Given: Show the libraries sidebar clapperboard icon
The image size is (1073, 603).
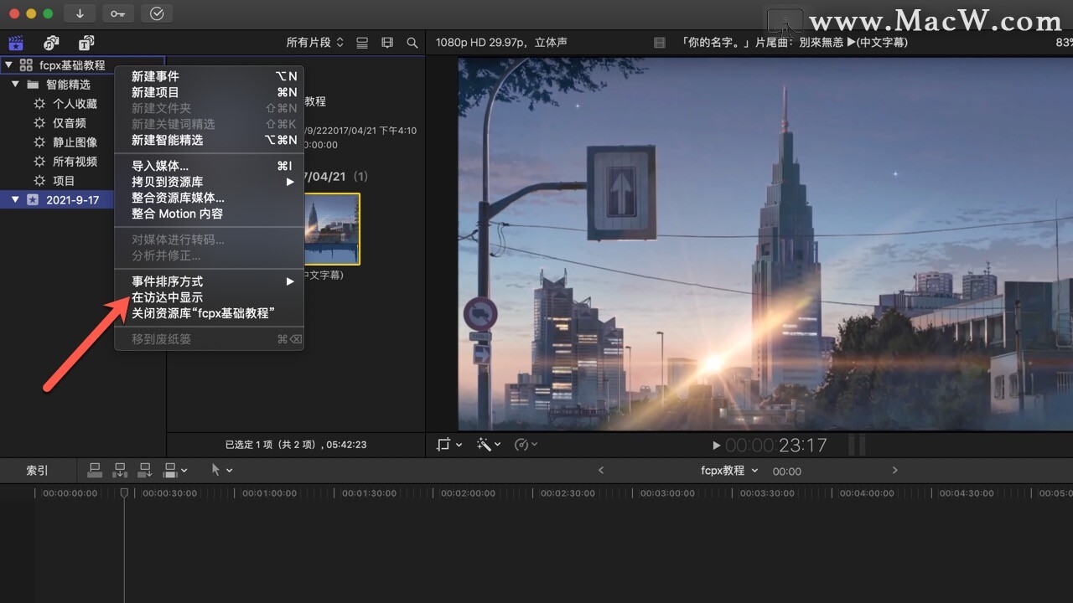Looking at the screenshot, I should click(x=15, y=43).
